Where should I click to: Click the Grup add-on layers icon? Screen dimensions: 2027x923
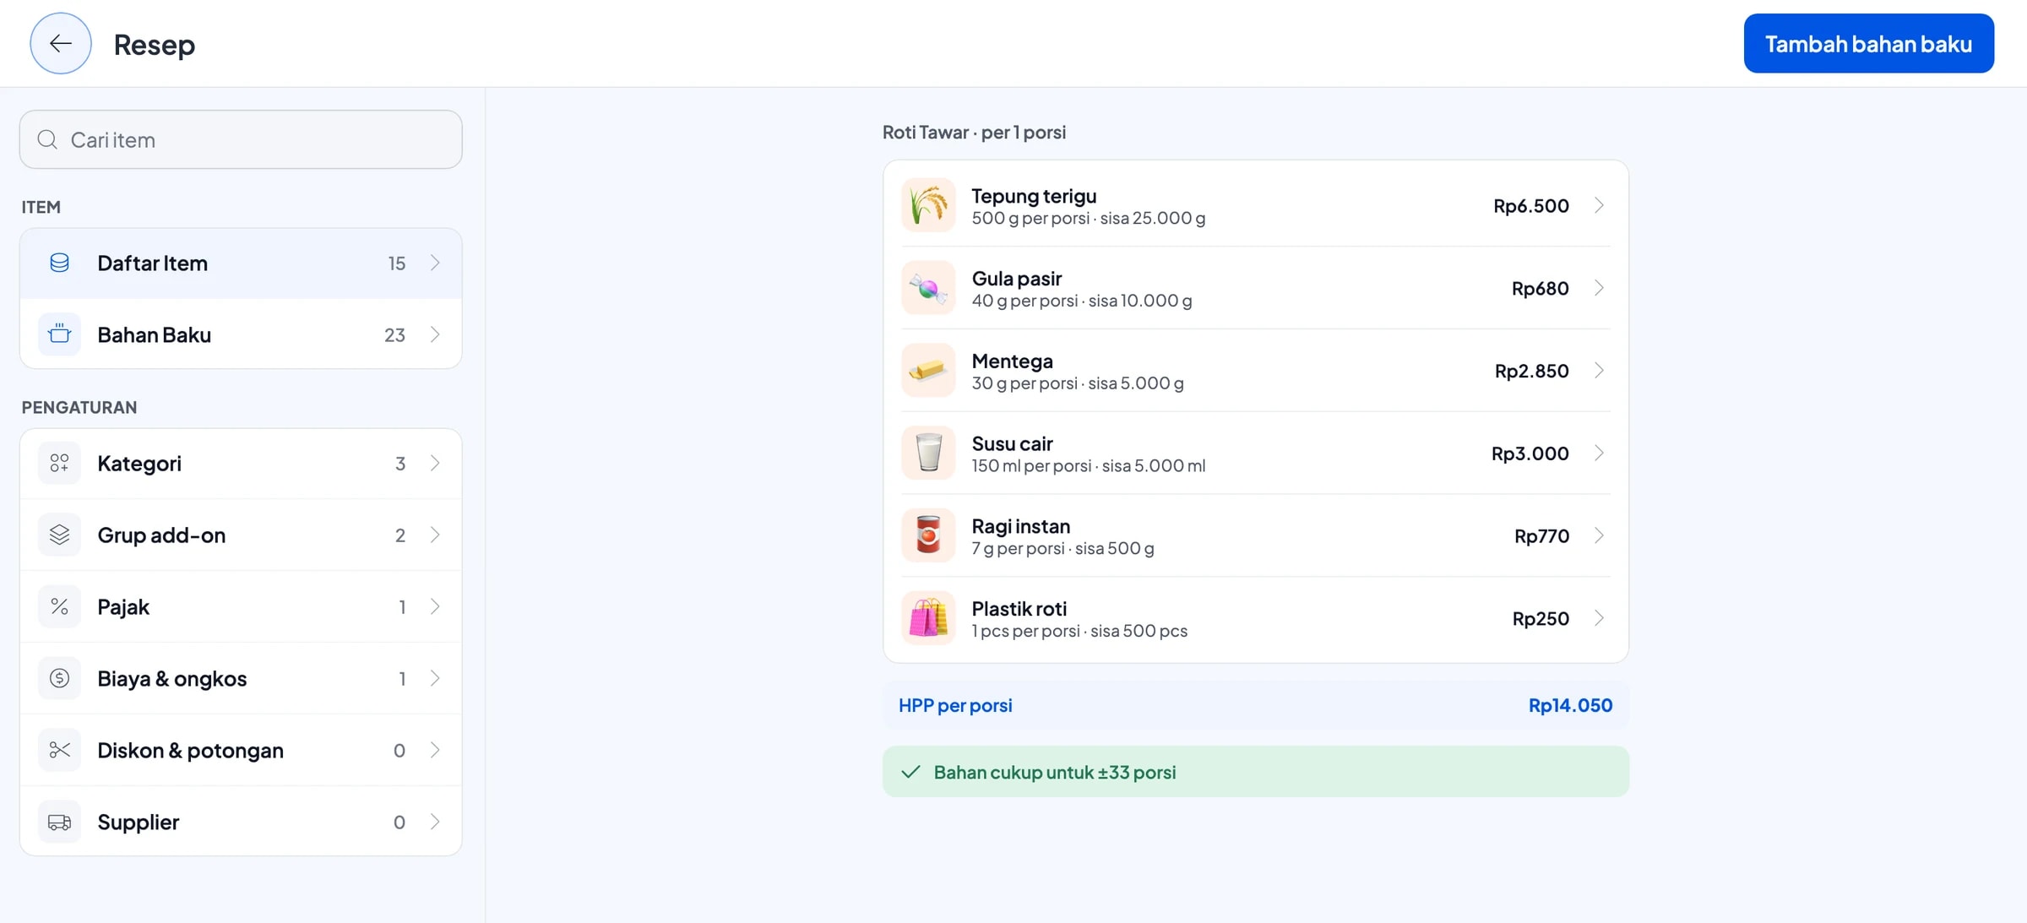(59, 535)
